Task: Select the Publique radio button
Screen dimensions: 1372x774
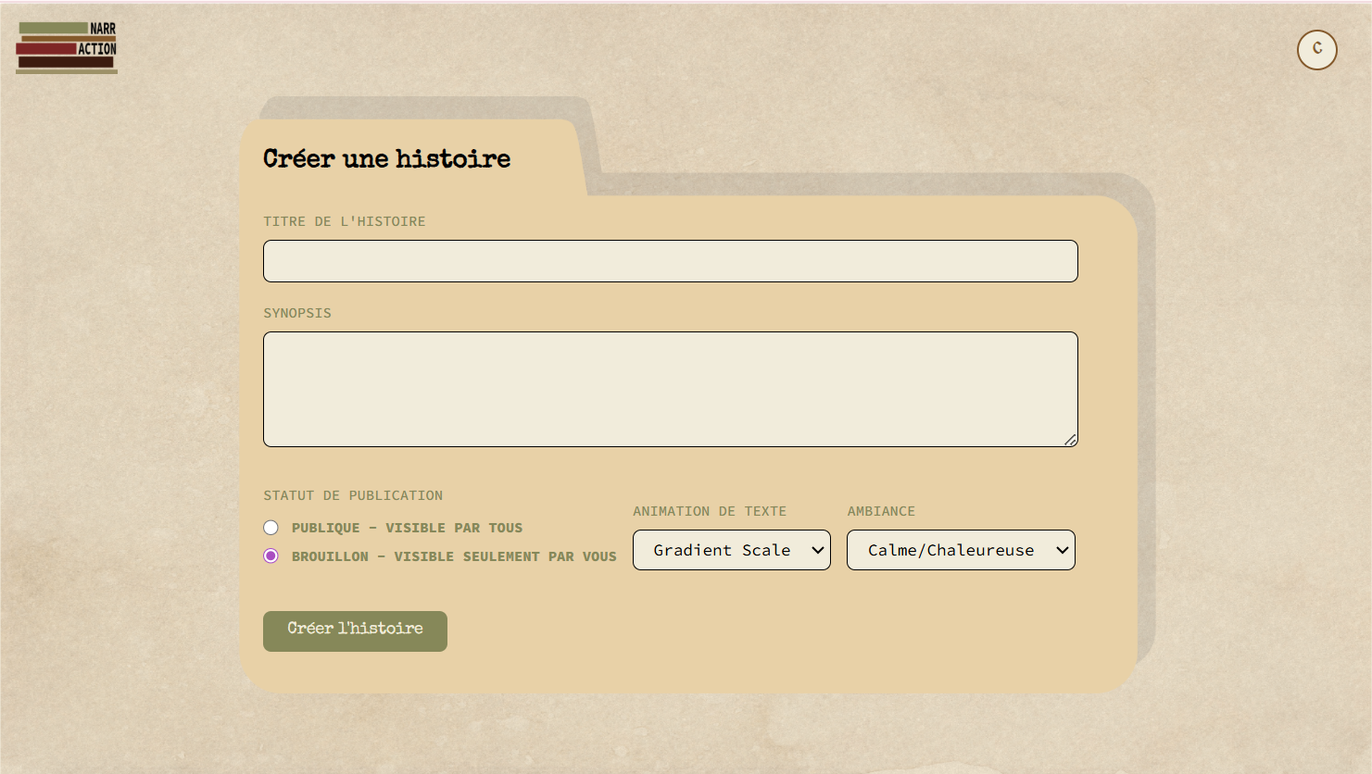Action: tap(271, 528)
